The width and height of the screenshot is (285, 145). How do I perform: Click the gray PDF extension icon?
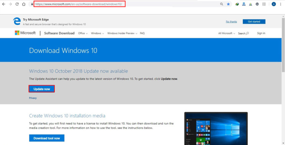tap(264, 4)
